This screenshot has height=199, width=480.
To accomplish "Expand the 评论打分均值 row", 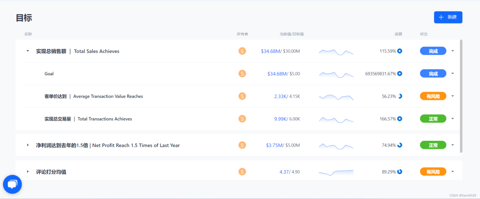I will point(28,172).
